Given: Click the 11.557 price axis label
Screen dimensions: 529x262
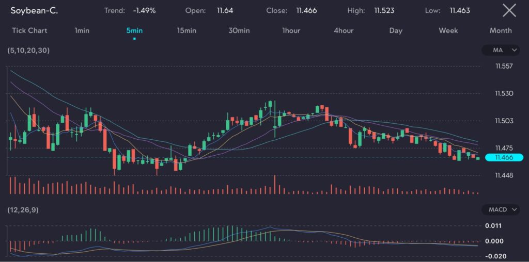Looking at the screenshot, I should [504, 66].
